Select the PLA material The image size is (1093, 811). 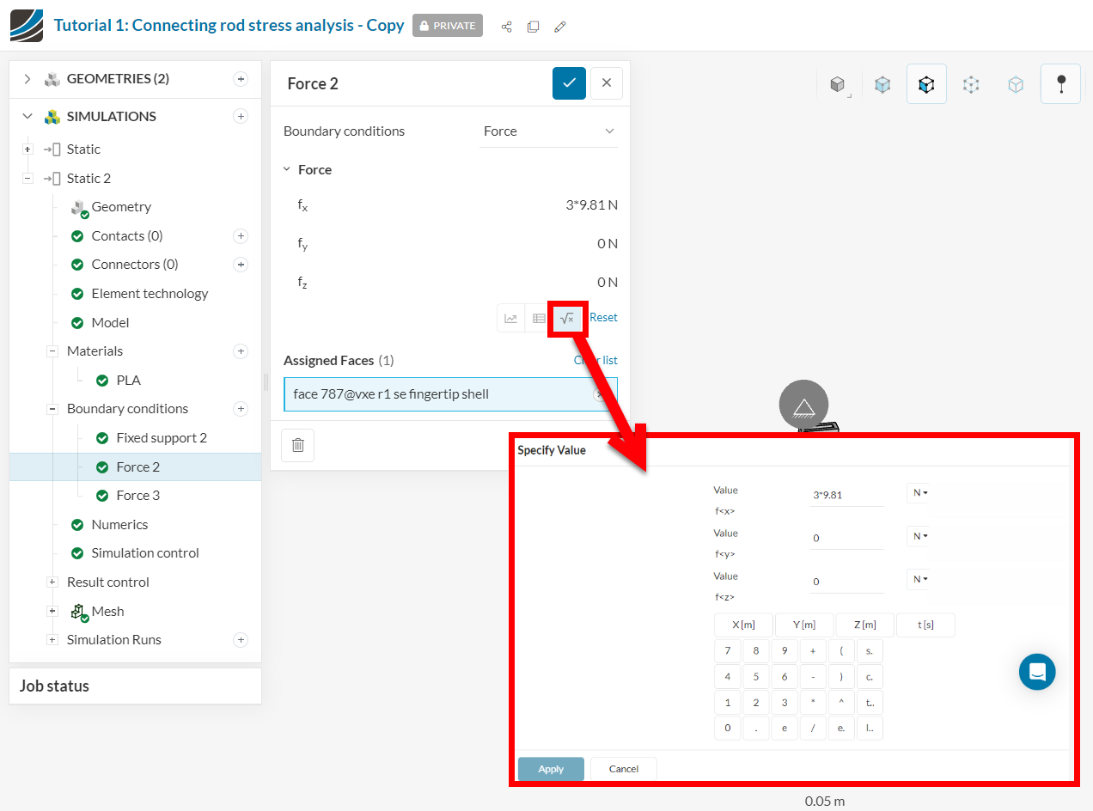point(128,381)
